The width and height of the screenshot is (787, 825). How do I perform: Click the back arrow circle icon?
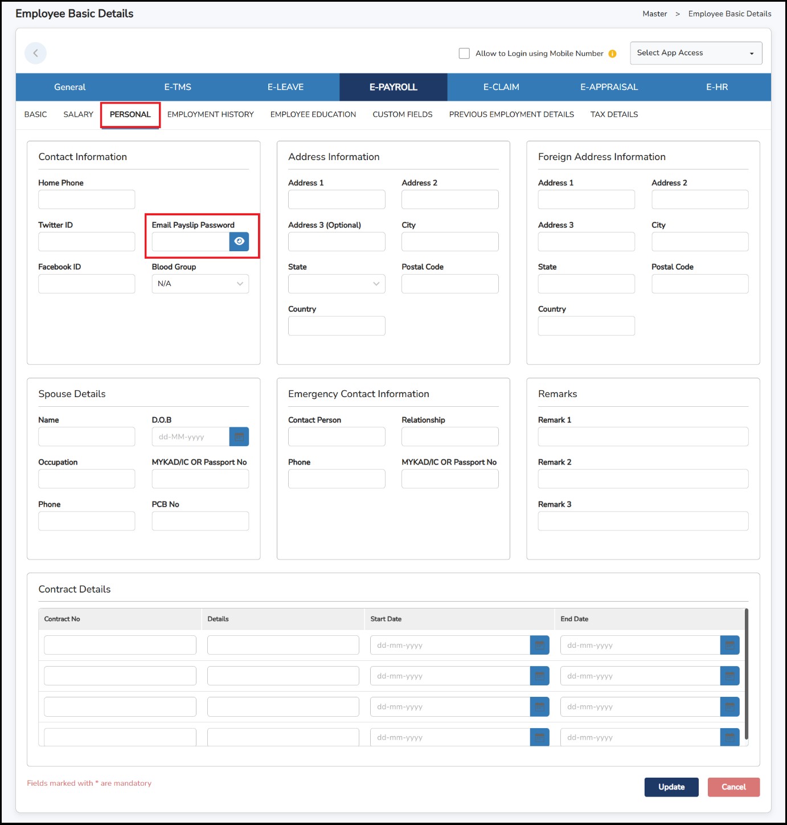(35, 53)
